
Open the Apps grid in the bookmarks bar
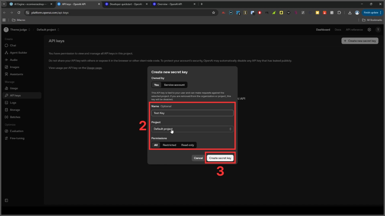pos(4,20)
